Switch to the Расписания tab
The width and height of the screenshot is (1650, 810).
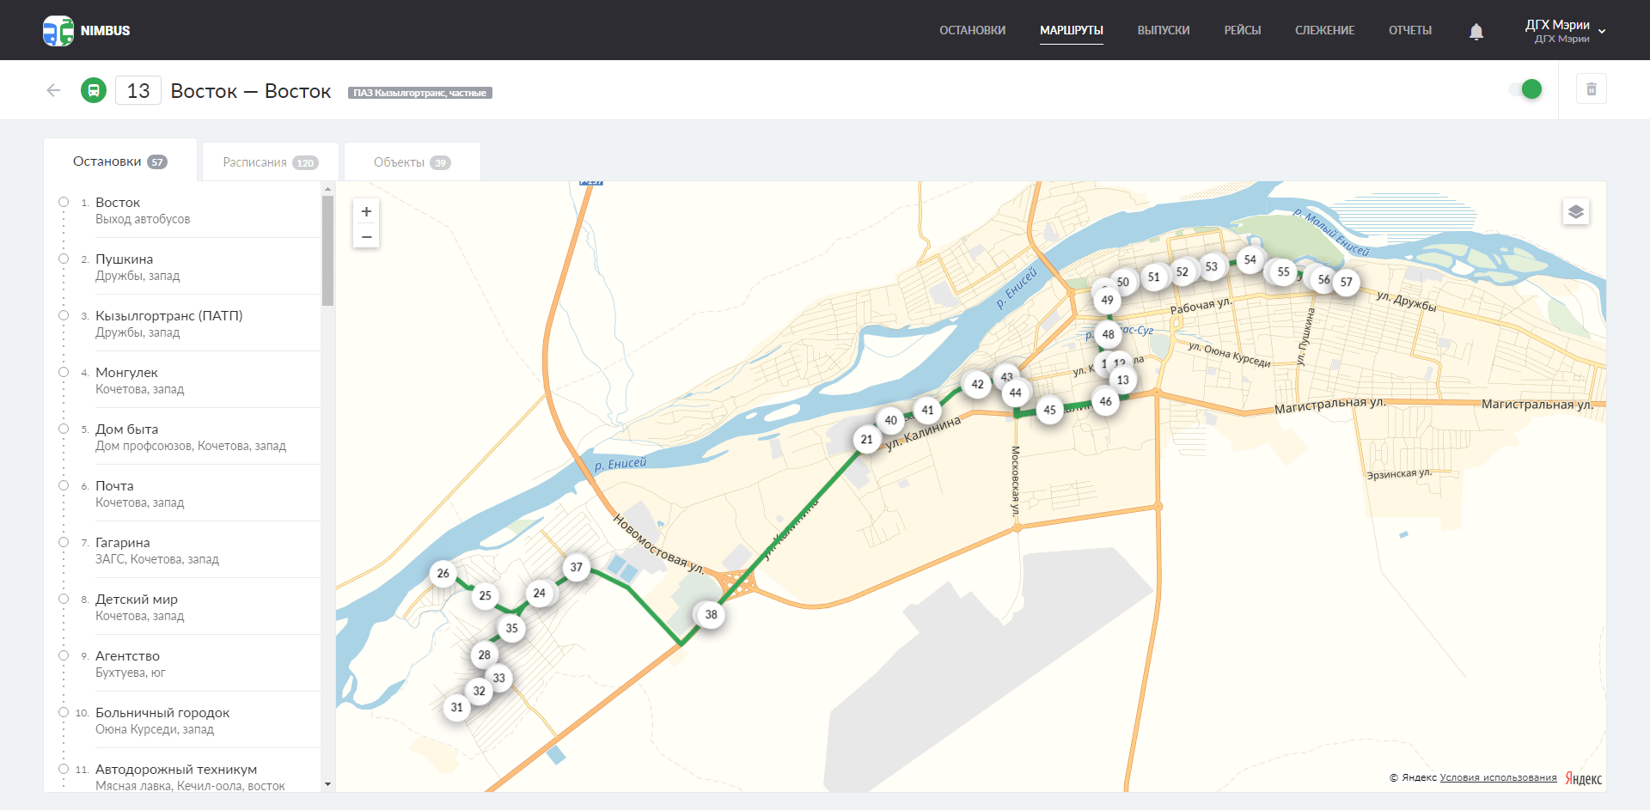270,162
